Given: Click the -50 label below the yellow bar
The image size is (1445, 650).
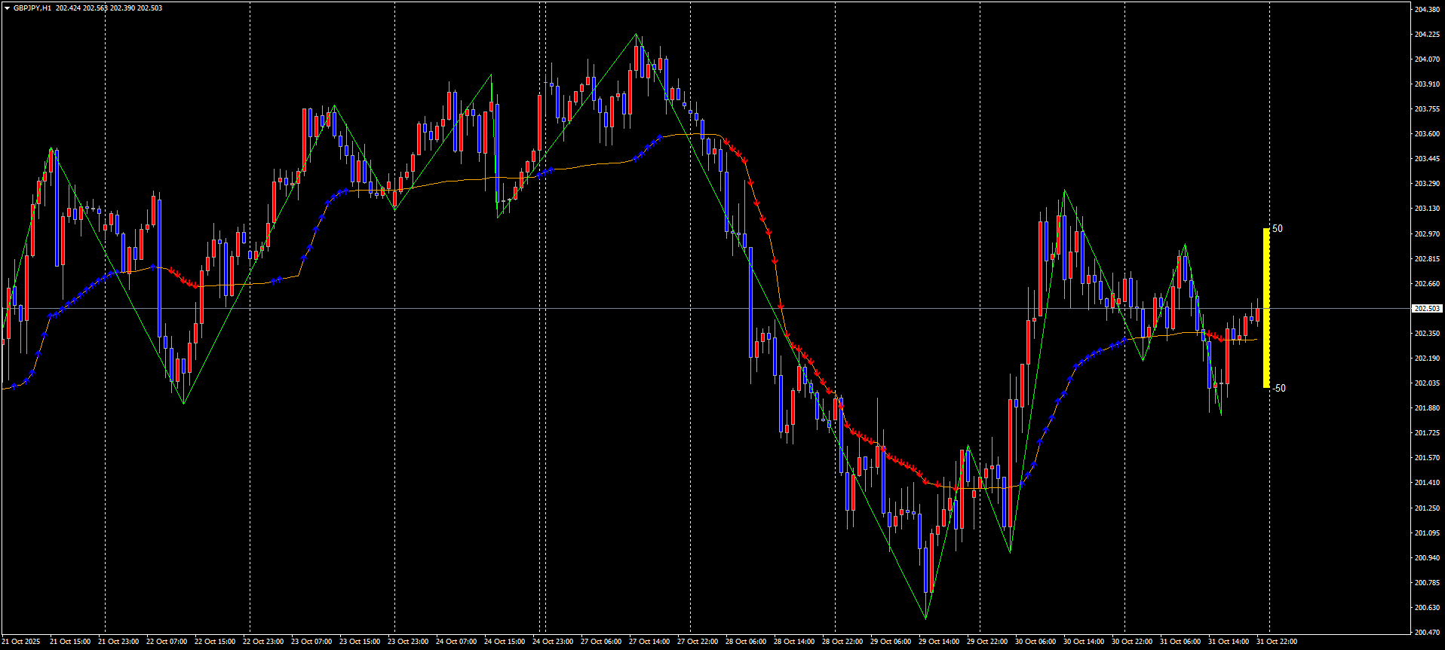Looking at the screenshot, I should (x=1279, y=389).
